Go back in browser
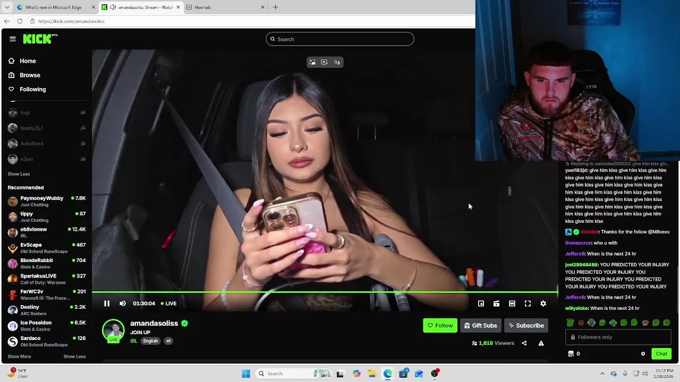Image resolution: width=680 pixels, height=382 pixels. coord(7,21)
